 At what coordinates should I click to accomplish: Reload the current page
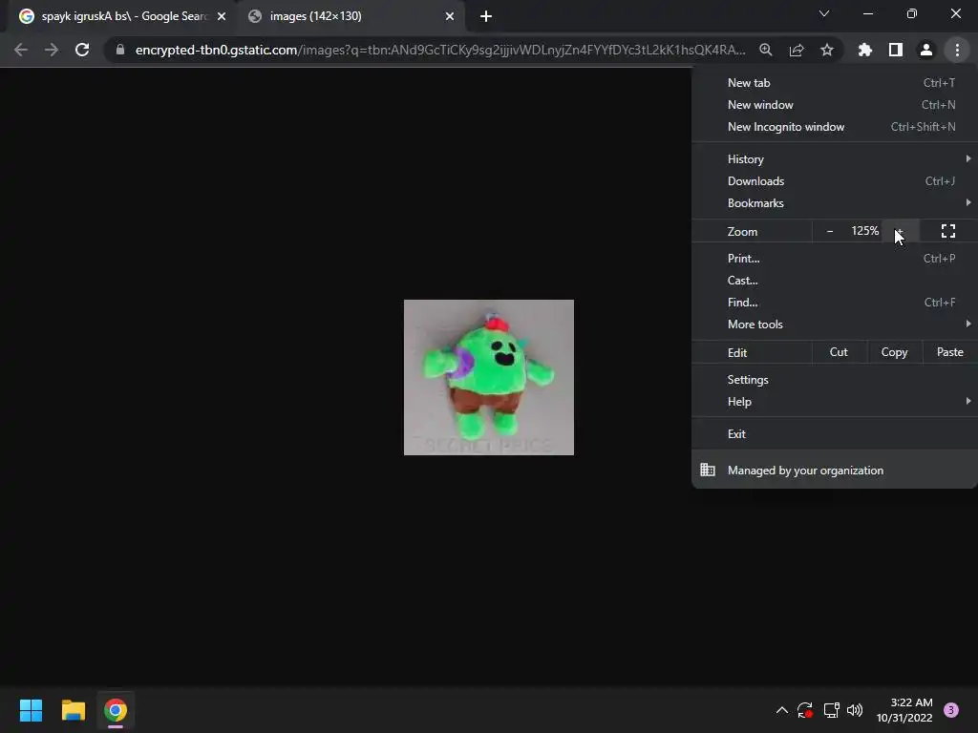point(82,50)
